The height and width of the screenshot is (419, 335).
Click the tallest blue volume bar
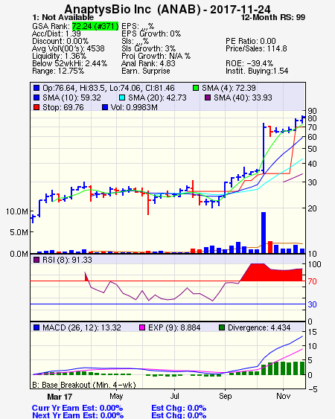coord(264,232)
